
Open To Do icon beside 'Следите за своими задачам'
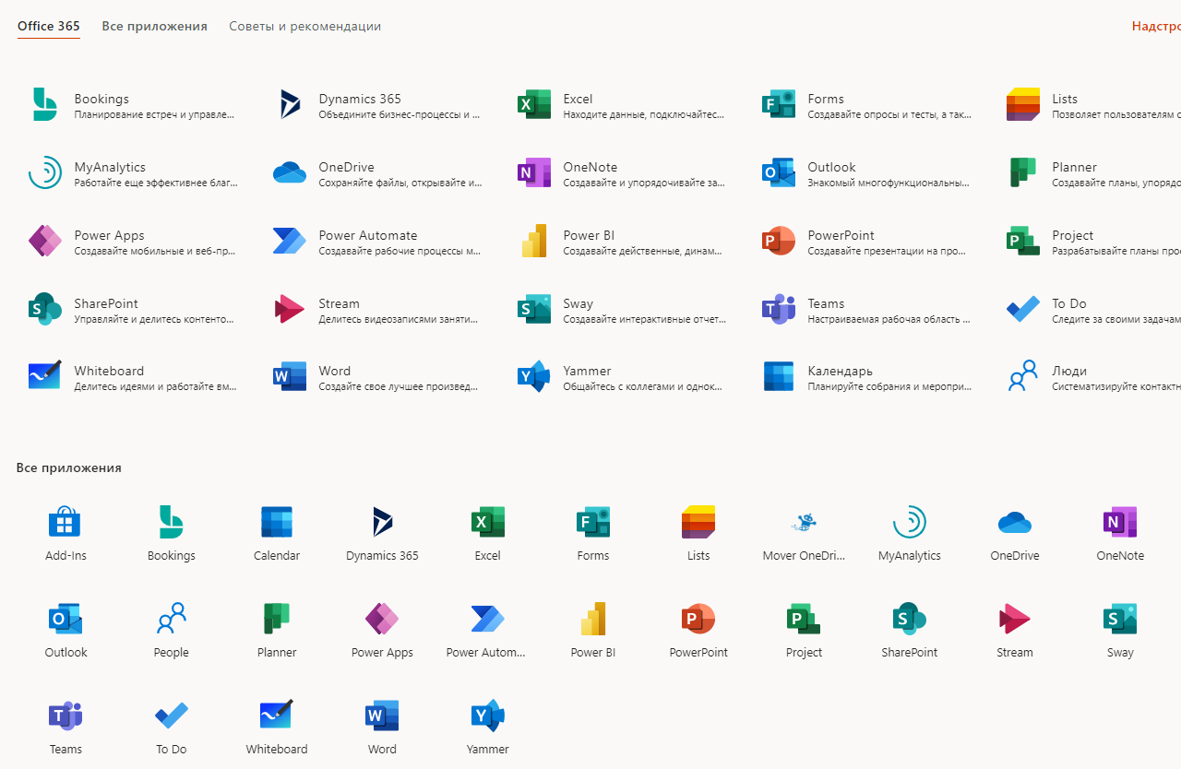click(x=1023, y=310)
